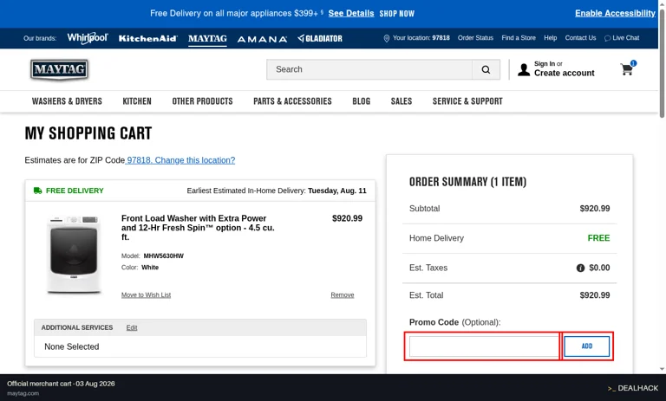
Task: Click the Help link in header
Action: click(550, 38)
